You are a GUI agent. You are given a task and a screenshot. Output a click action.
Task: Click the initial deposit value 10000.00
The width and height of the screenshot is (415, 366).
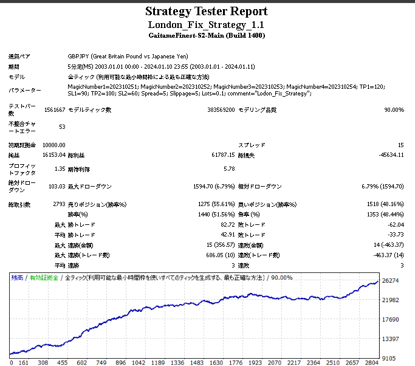(53, 145)
